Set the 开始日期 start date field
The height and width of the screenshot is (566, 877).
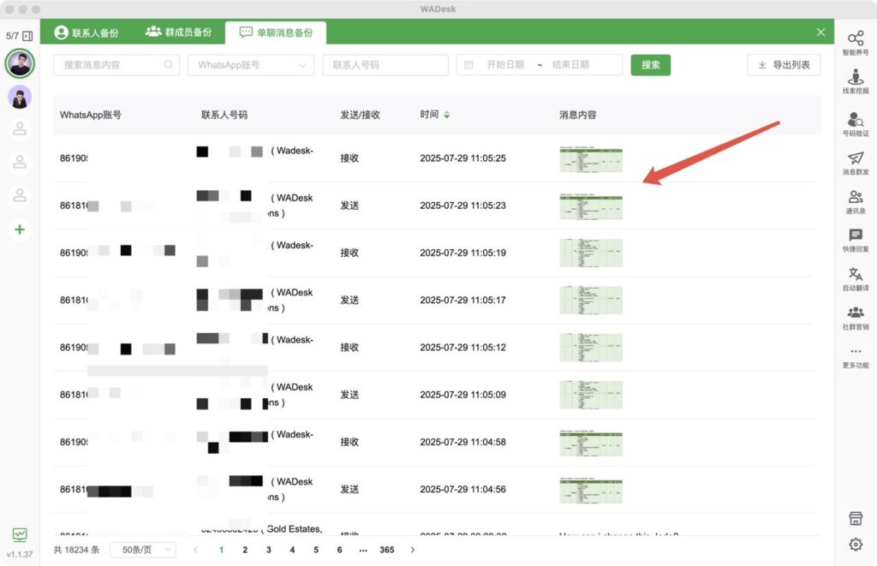(x=505, y=65)
